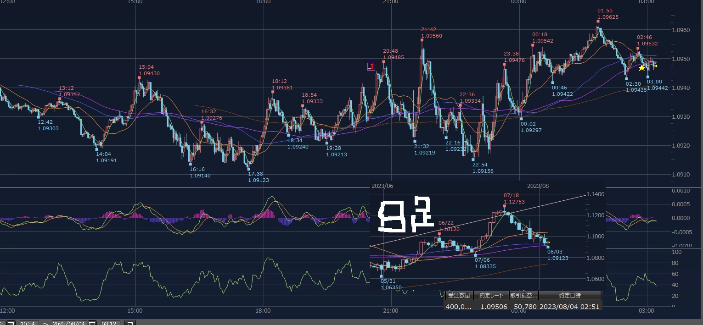
Task: Click the 受注数量 column header
Action: pyautogui.click(x=458, y=296)
